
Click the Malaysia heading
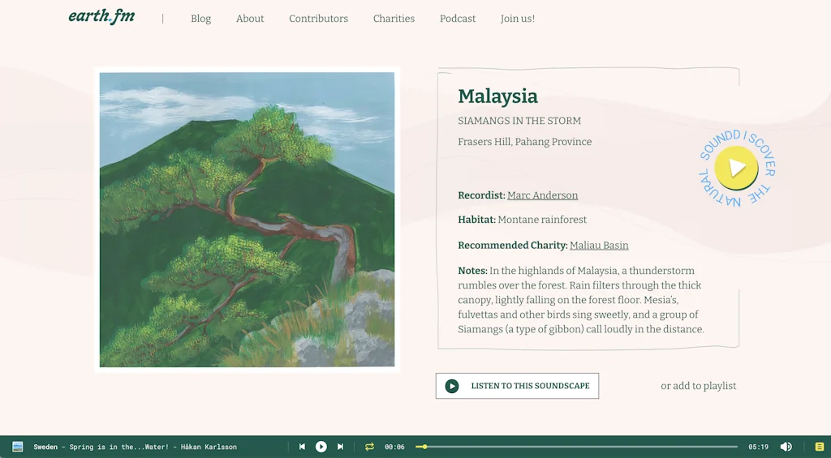[497, 96]
